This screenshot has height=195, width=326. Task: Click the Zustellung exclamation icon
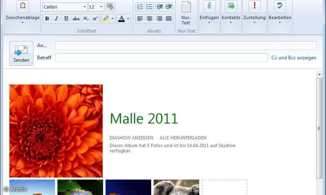pos(255,6)
